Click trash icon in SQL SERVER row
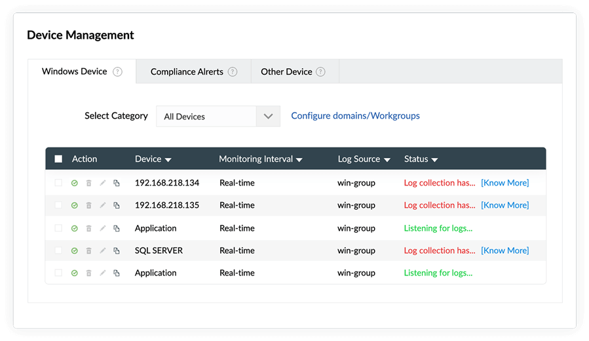Viewport: 589px width, 341px height. 88,251
